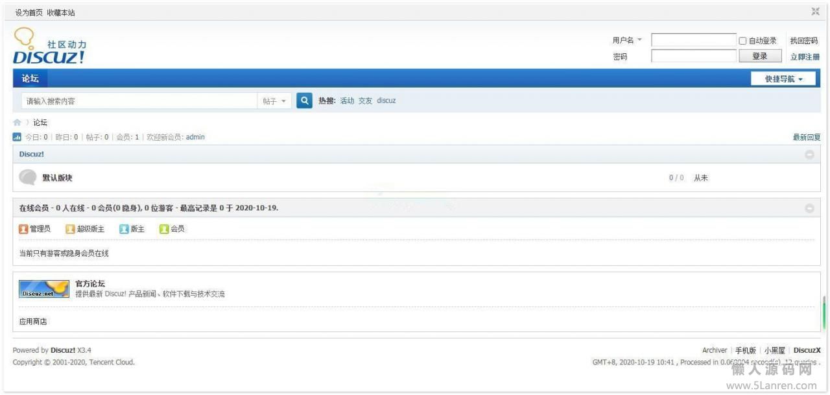Click the 从未 last post text

(x=701, y=178)
